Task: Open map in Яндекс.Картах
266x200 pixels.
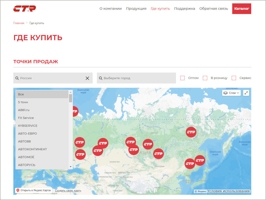Action: [x=34, y=190]
